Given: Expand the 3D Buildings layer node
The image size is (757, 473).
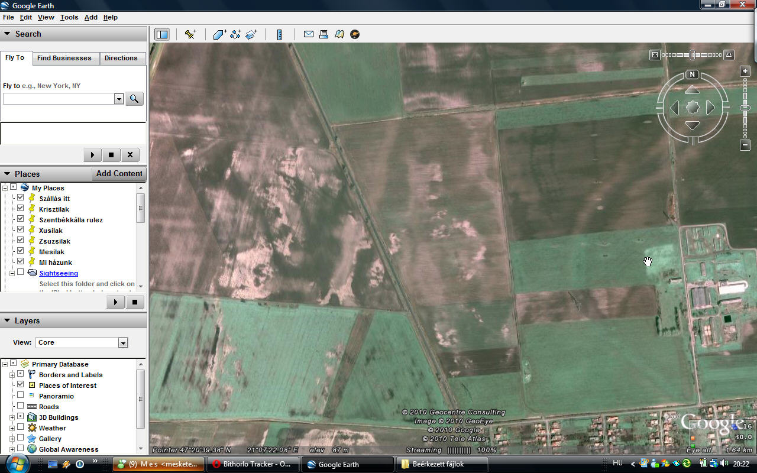Looking at the screenshot, I should point(12,417).
